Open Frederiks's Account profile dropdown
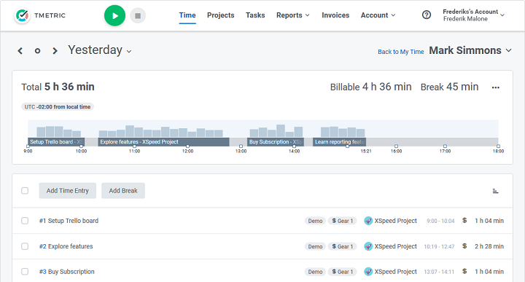This screenshot has width=525, height=282. pos(473,15)
